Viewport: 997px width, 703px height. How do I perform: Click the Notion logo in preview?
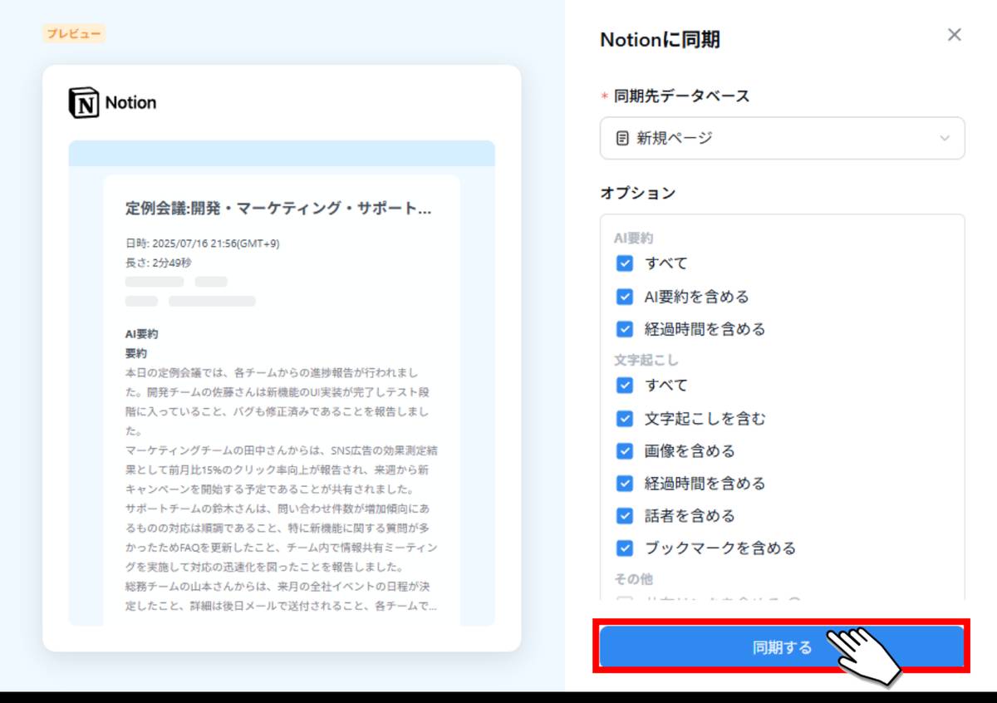click(x=112, y=102)
